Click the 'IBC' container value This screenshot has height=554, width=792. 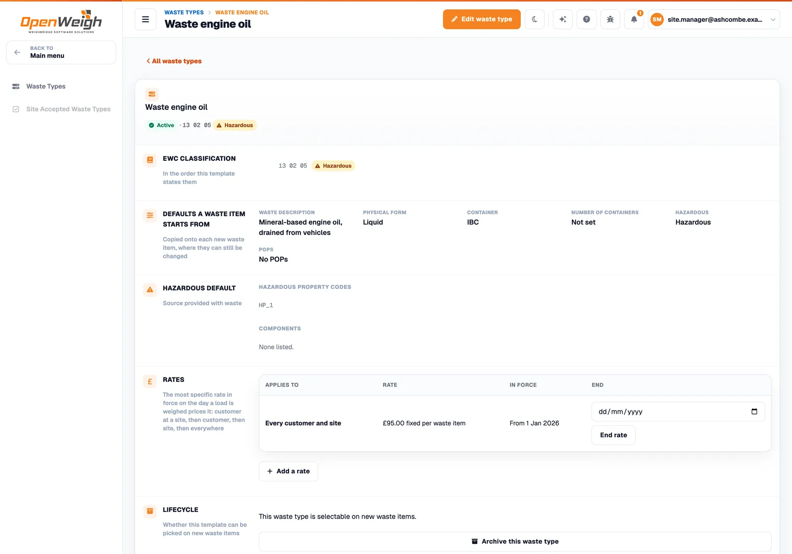pyautogui.click(x=473, y=223)
